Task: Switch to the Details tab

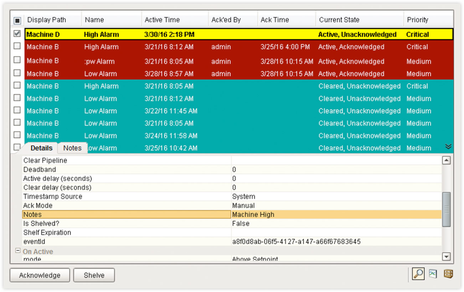Action: coord(41,147)
